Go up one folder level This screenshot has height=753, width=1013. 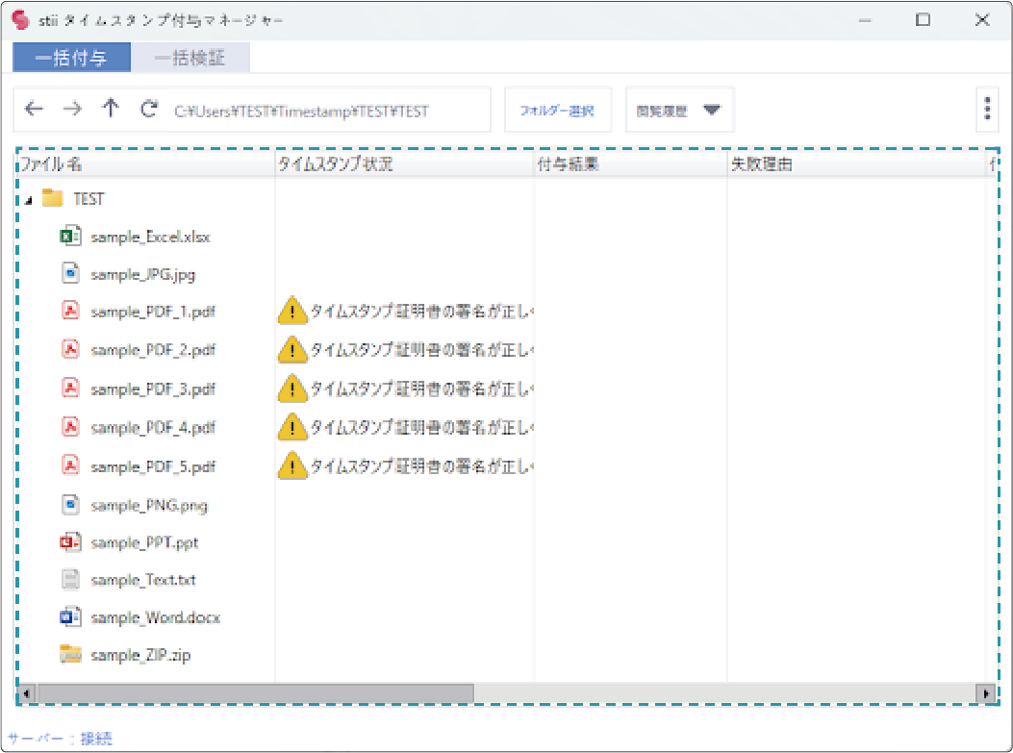(111, 110)
